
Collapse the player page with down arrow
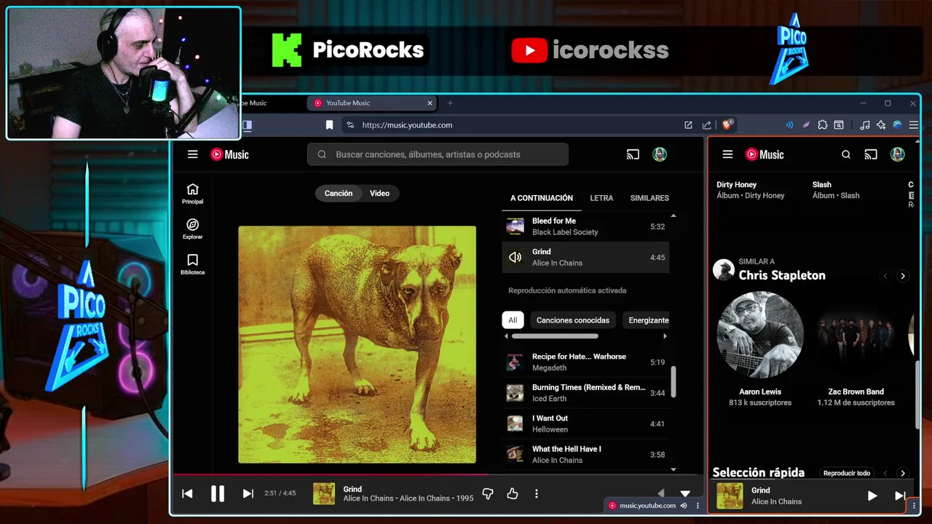pos(685,493)
